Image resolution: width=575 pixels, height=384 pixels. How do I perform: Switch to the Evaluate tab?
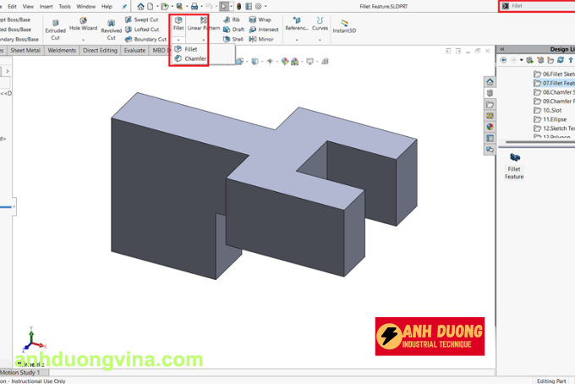point(134,50)
